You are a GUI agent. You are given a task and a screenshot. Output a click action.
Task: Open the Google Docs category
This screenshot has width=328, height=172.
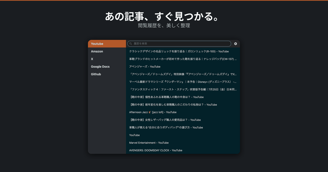(x=107, y=67)
